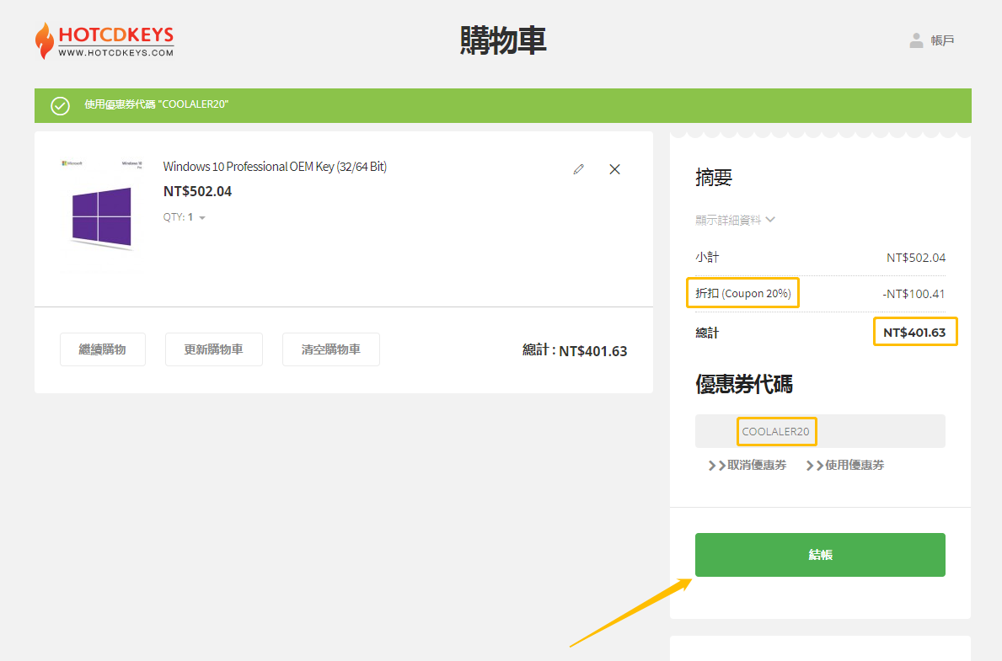Screen dimensions: 1002x661
Task: Select the 折扣 (Coupon 20%) text
Action: [x=743, y=293]
